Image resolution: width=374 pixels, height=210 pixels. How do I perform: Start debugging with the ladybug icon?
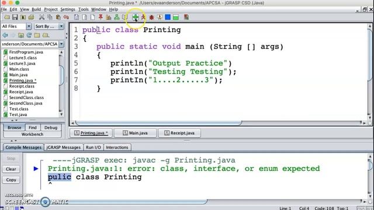click(151, 17)
